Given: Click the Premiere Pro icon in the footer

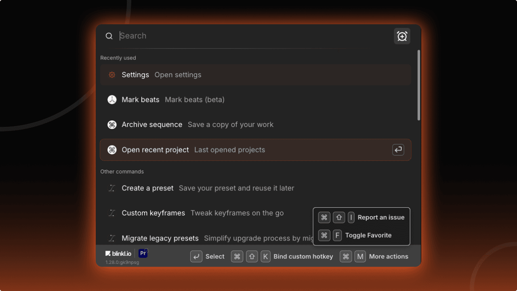Looking at the screenshot, I should tap(143, 253).
